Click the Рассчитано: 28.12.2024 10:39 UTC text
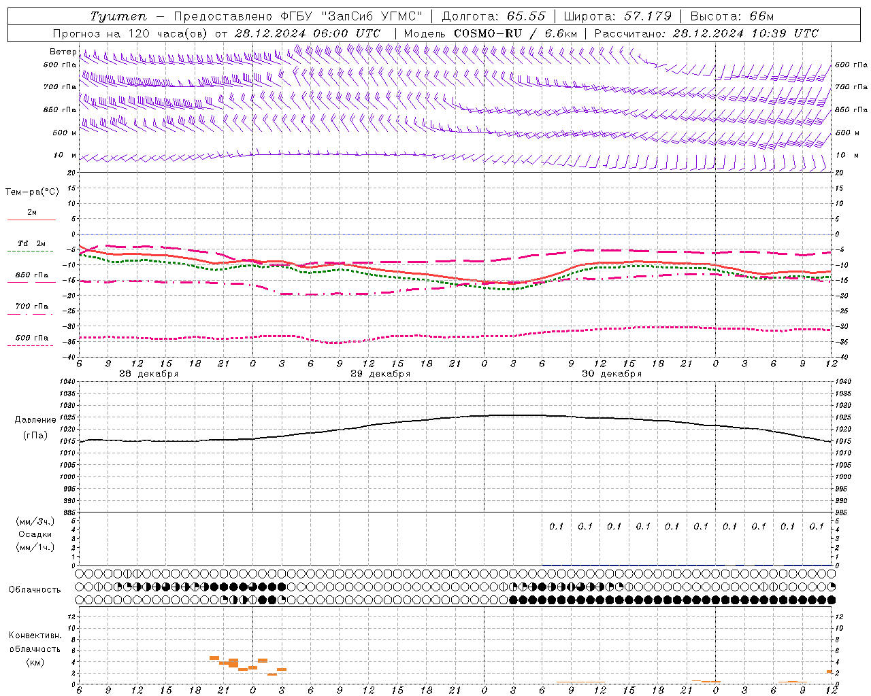The width and height of the screenshot is (871, 696). tap(706, 33)
